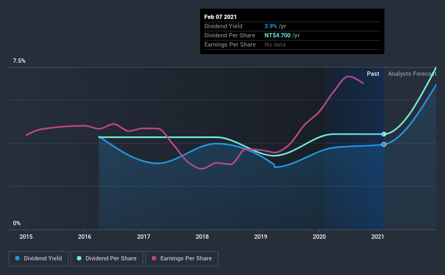Image resolution: width=445 pixels, height=275 pixels.
Task: Click the teal Dividend Per Share data point marker
Action: (x=384, y=134)
